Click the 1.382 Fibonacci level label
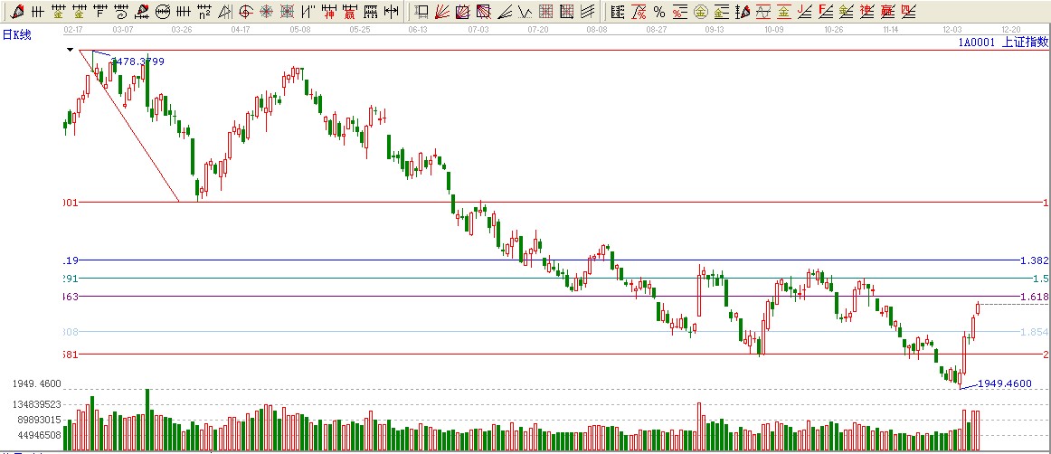This screenshot has width=1051, height=454. pyautogui.click(x=1033, y=260)
